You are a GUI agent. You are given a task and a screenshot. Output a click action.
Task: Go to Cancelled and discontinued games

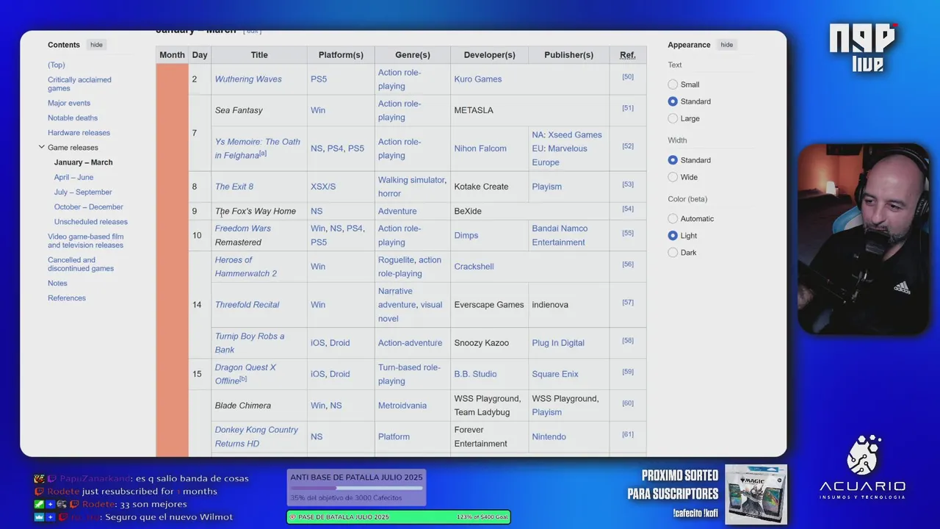pyautogui.click(x=81, y=264)
